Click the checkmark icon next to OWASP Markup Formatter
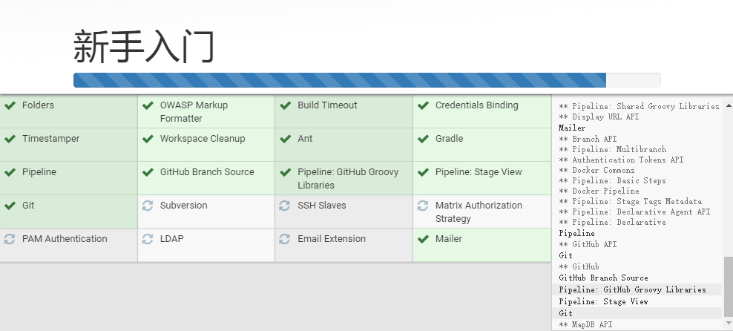 pyautogui.click(x=148, y=105)
